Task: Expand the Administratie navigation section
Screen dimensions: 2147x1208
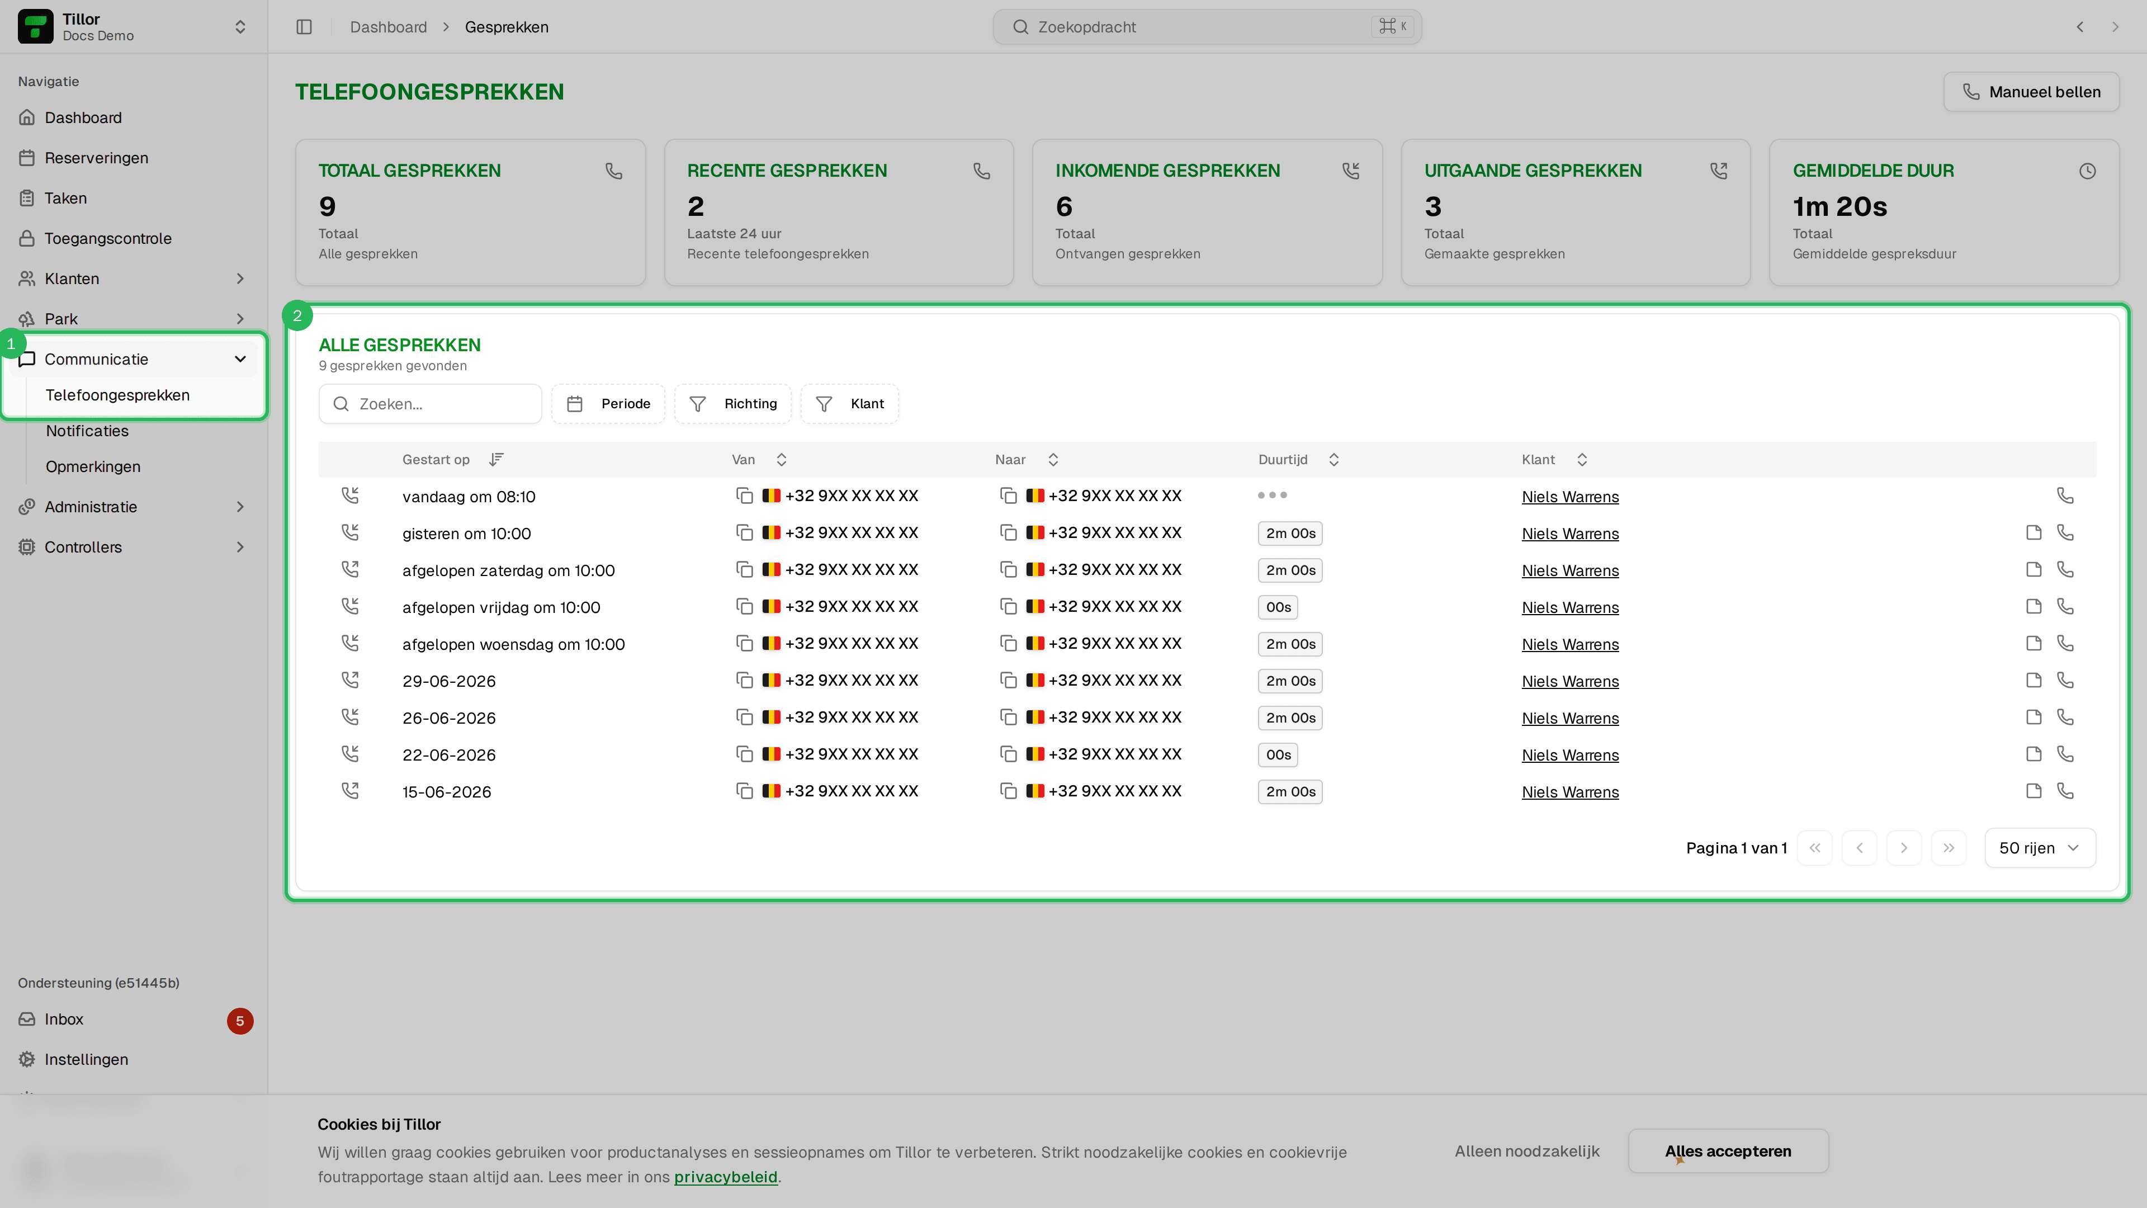Action: [134, 507]
